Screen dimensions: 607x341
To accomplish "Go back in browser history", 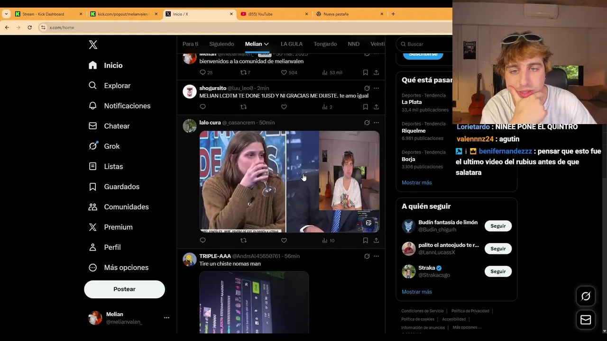I will coord(7,27).
